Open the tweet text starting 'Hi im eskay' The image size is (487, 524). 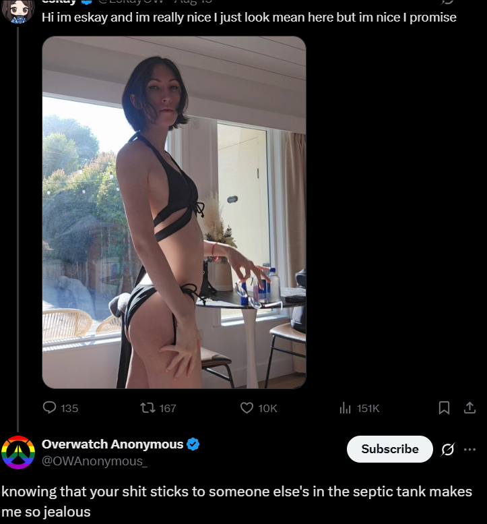(x=249, y=18)
